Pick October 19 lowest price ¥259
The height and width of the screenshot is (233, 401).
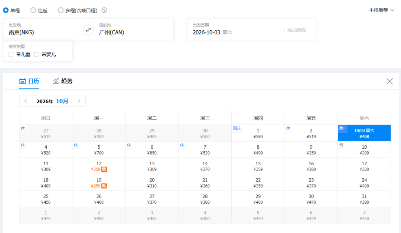[x=99, y=182]
